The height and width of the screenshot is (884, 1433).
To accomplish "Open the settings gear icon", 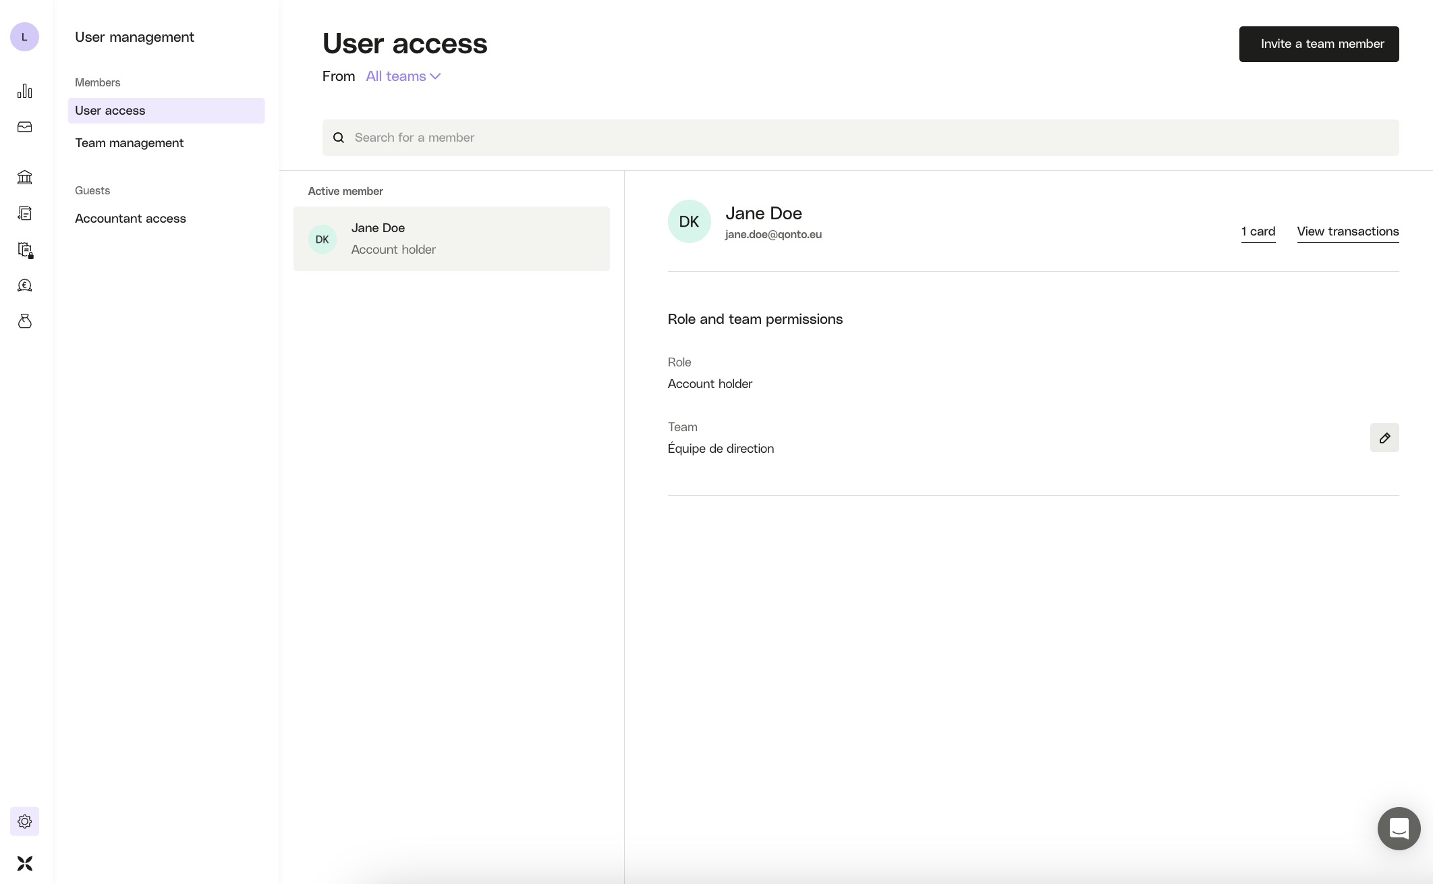I will tap(25, 821).
